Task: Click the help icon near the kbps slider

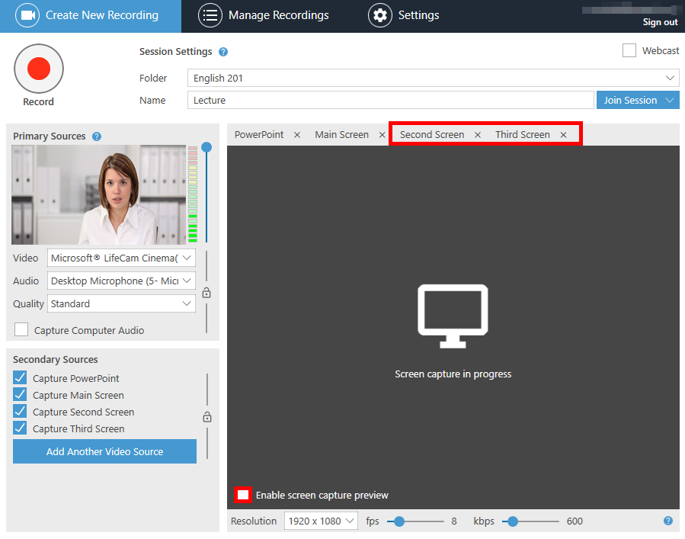Action: 668,521
